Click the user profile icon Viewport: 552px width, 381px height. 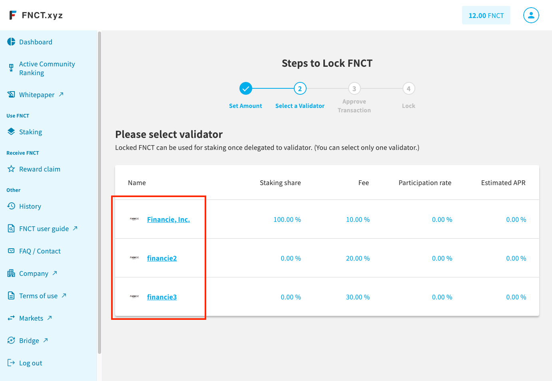(531, 15)
